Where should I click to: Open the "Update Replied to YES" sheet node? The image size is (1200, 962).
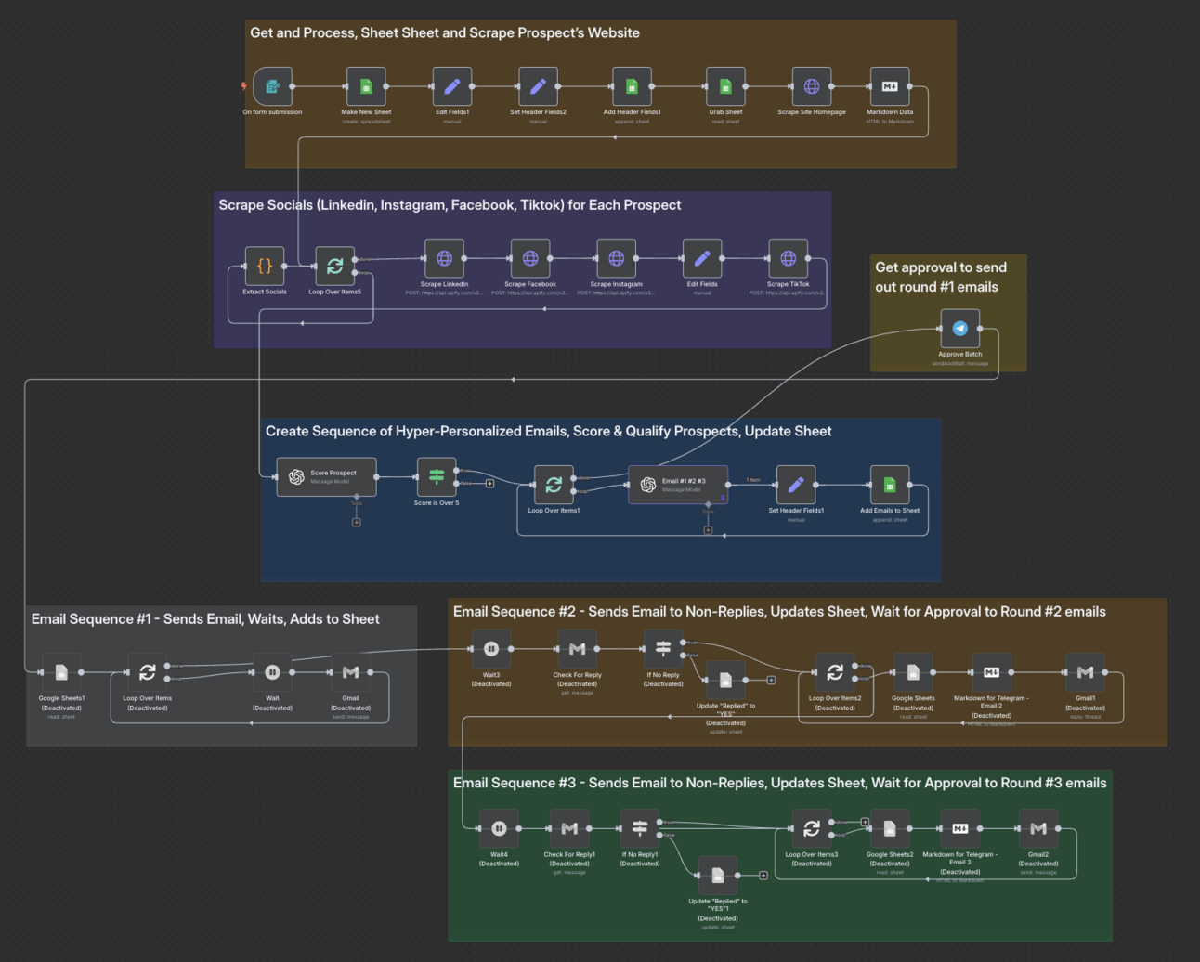click(x=728, y=681)
